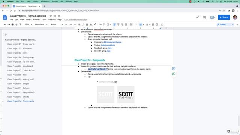Redo the last action
Viewport: 240px width, 135px height.
pos(9,24)
